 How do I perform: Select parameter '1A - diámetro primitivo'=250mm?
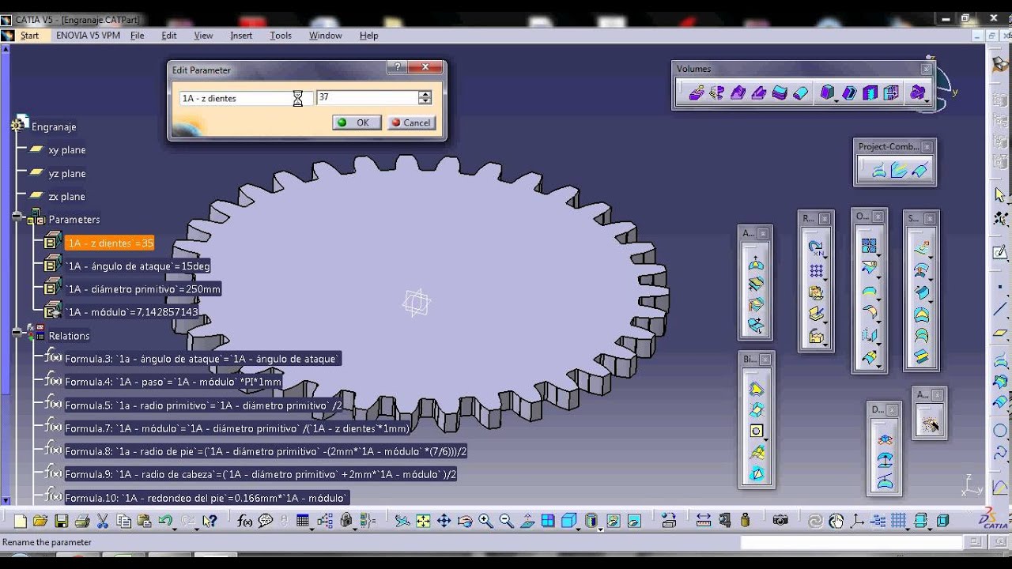(x=144, y=289)
